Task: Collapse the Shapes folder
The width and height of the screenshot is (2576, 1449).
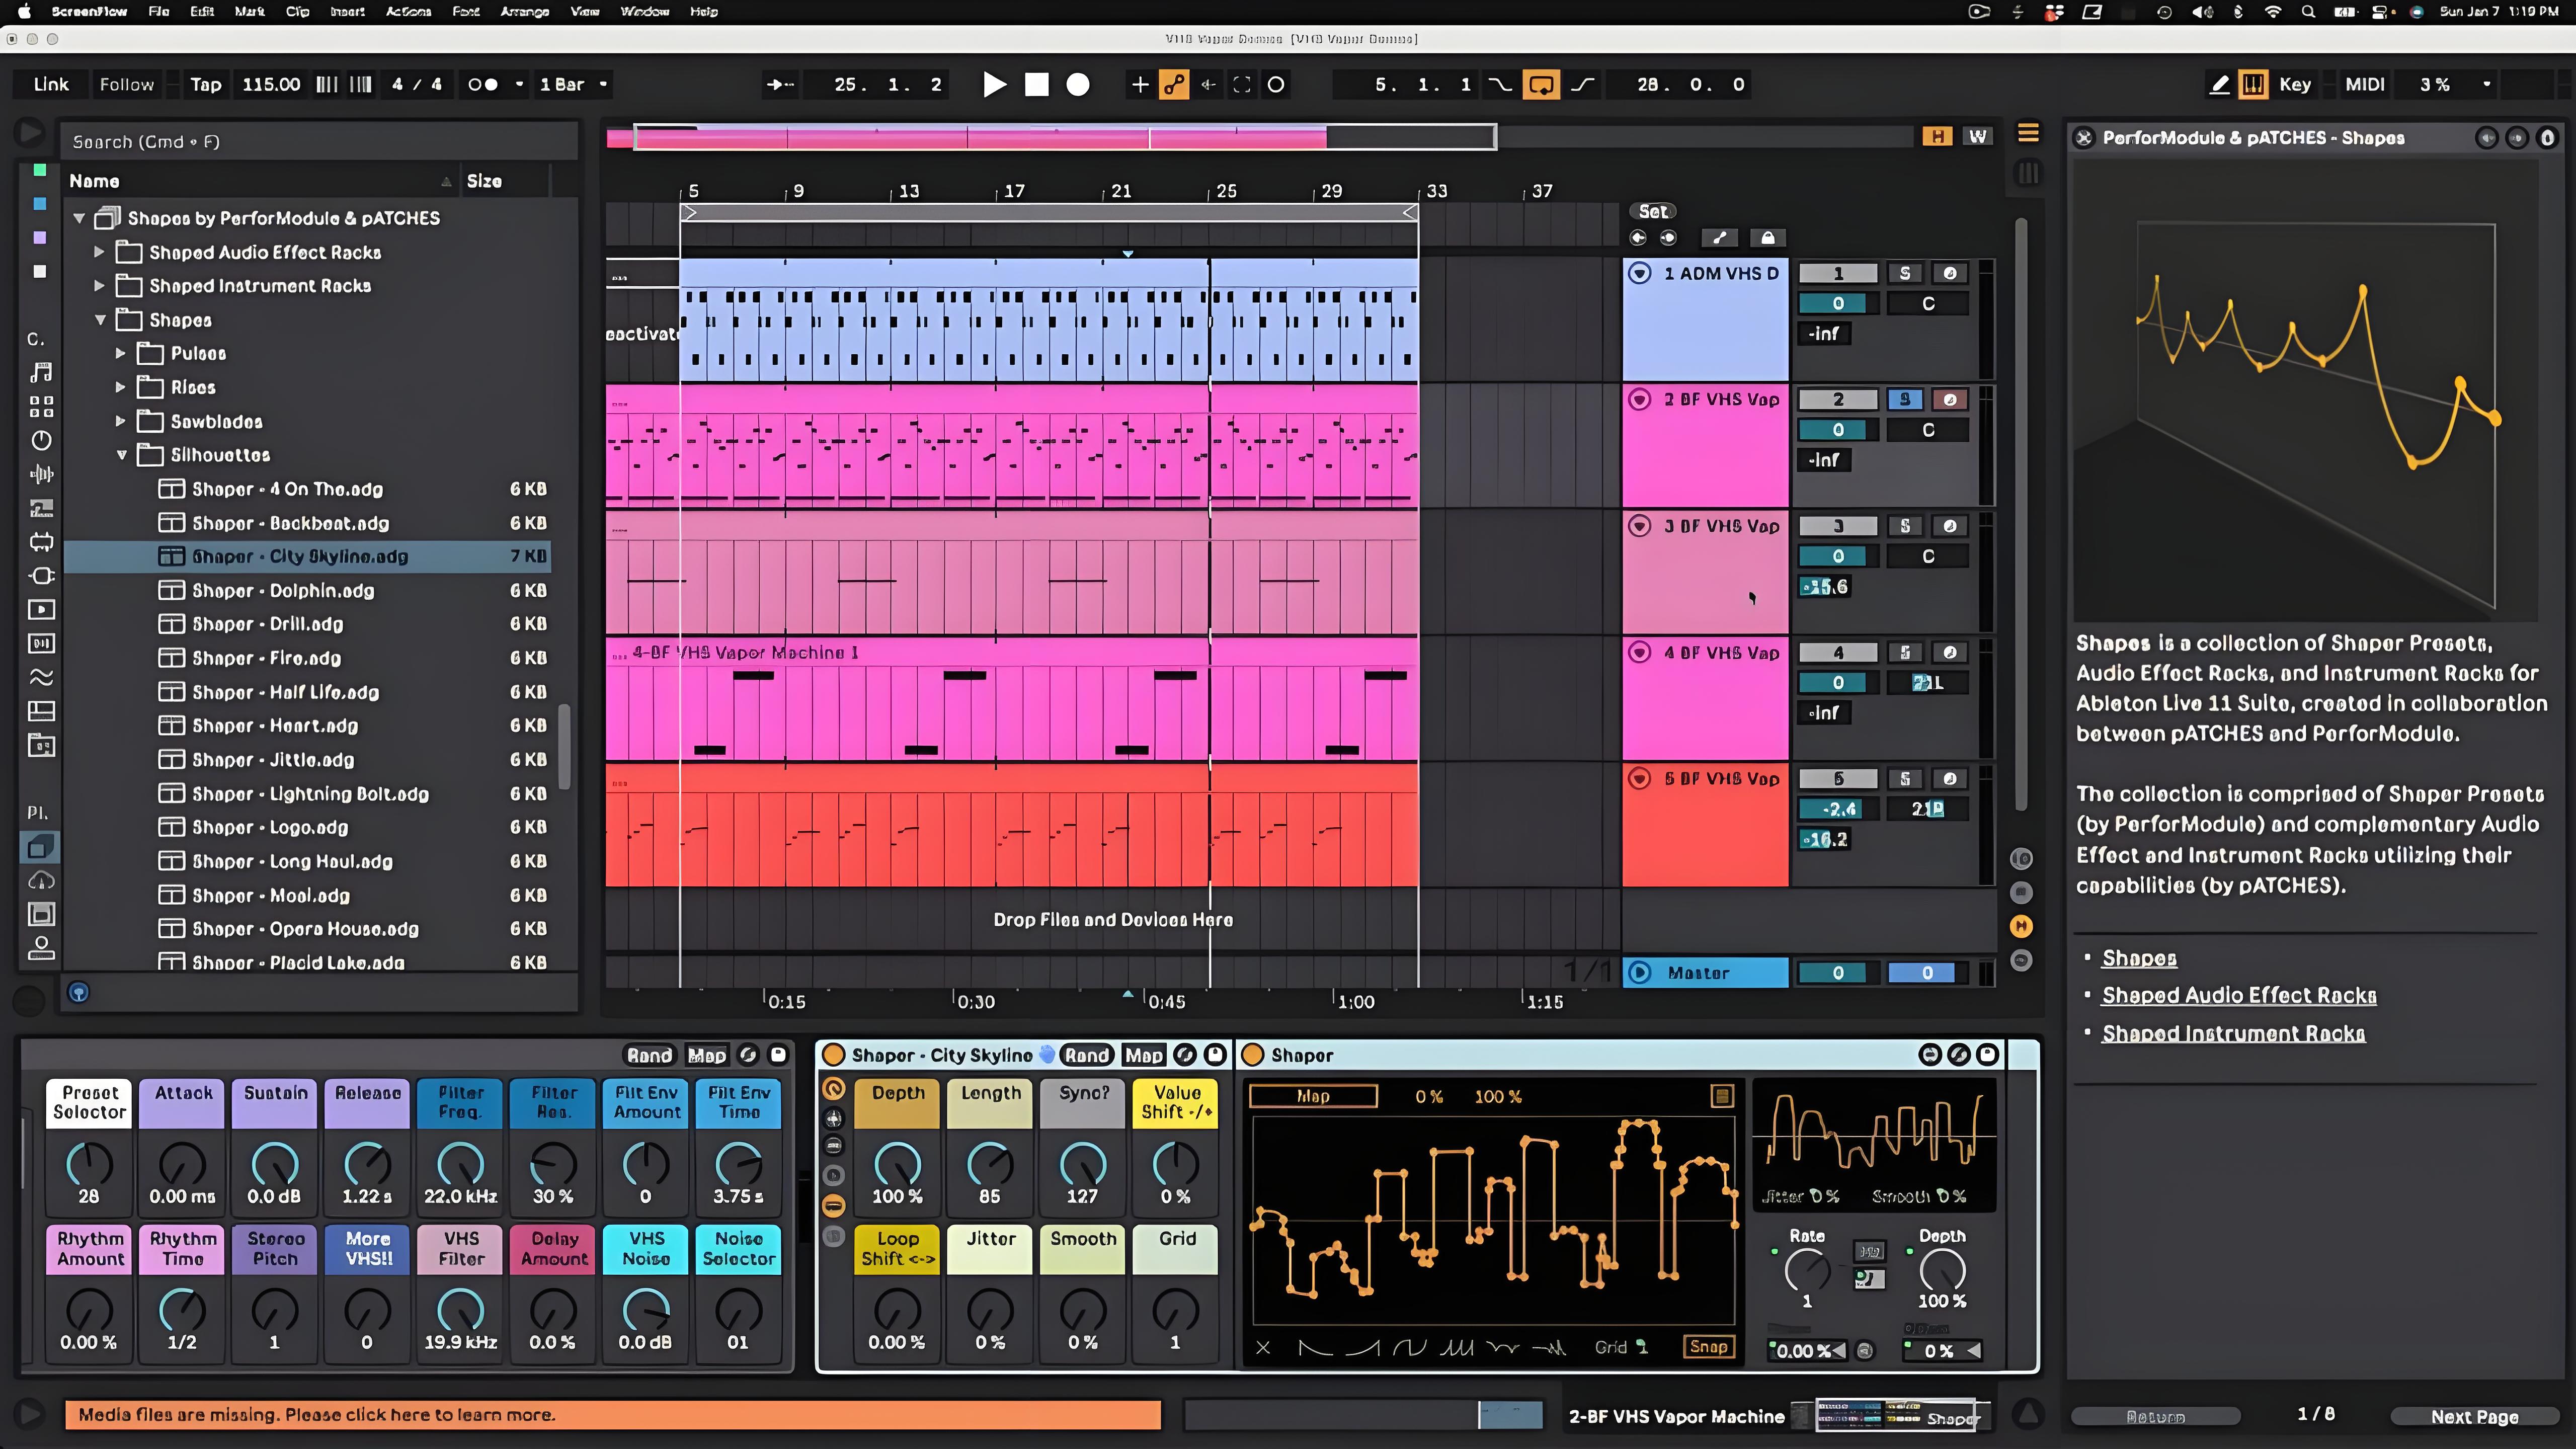Action: [100, 320]
